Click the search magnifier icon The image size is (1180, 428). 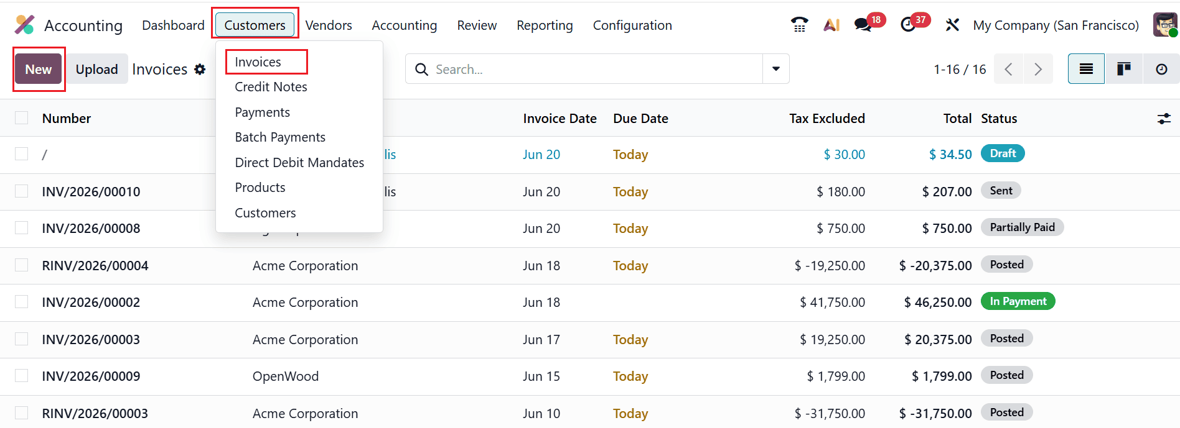click(x=421, y=69)
